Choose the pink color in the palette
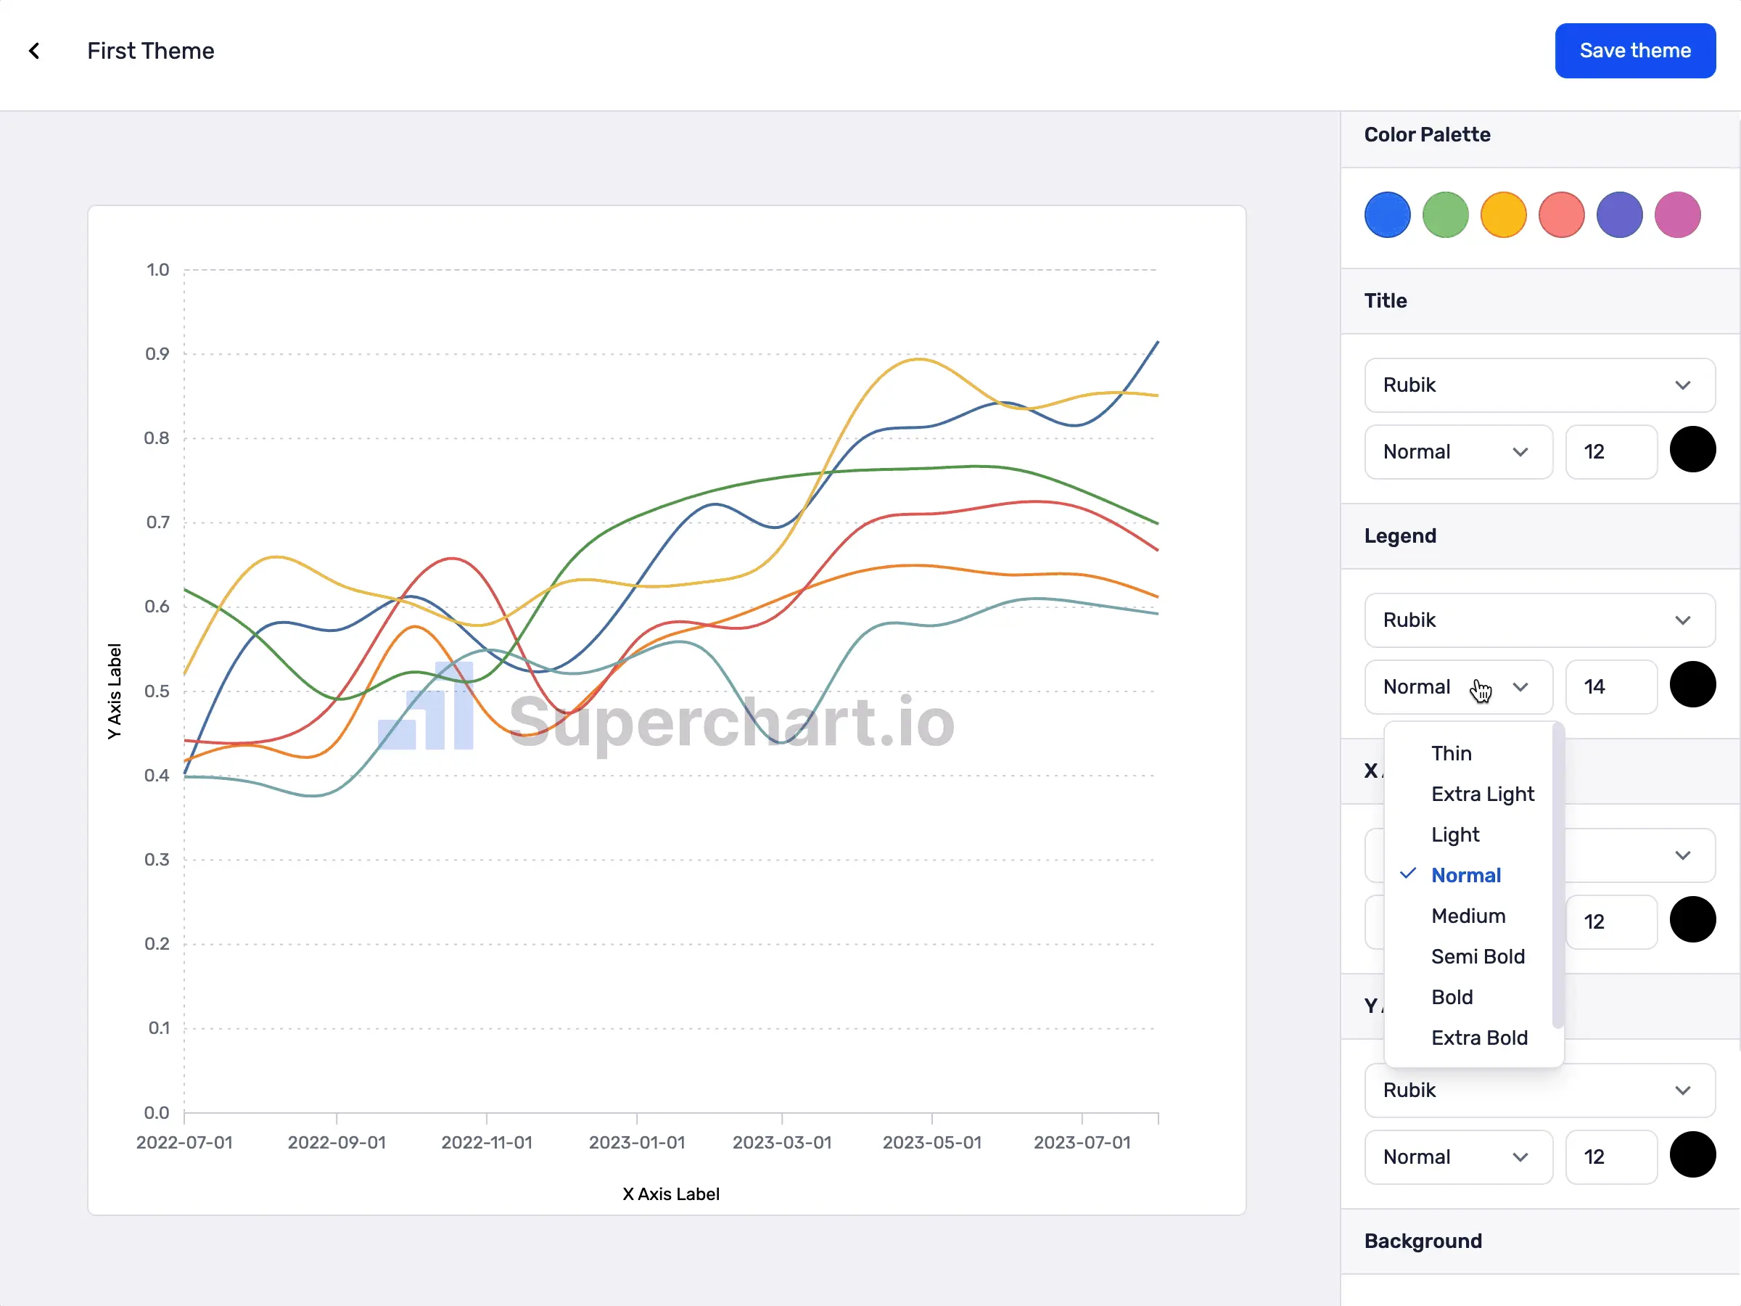This screenshot has height=1306, width=1741. [x=1677, y=214]
